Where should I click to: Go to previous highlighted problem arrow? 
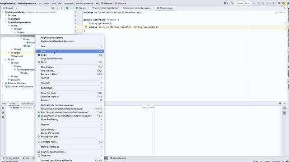pyautogui.click(x=281, y=13)
